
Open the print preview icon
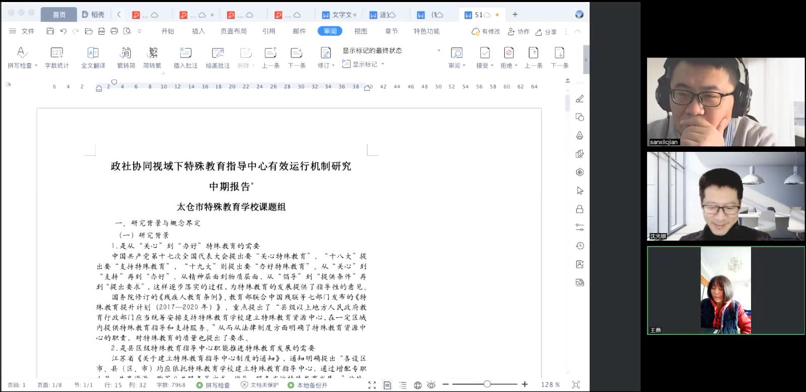tap(127, 31)
